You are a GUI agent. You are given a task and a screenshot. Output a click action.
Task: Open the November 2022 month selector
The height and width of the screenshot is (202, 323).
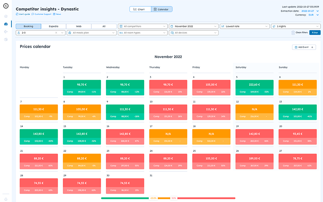tap(193, 26)
